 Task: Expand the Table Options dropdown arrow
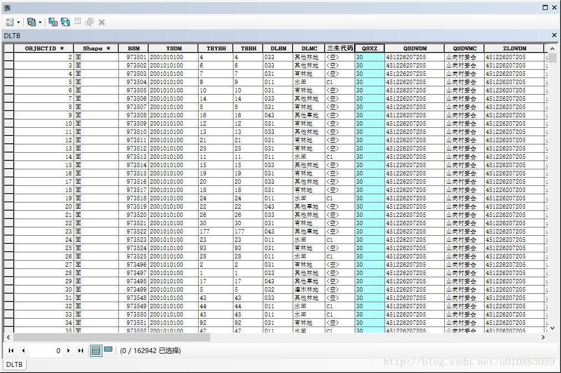pyautogui.click(x=19, y=23)
